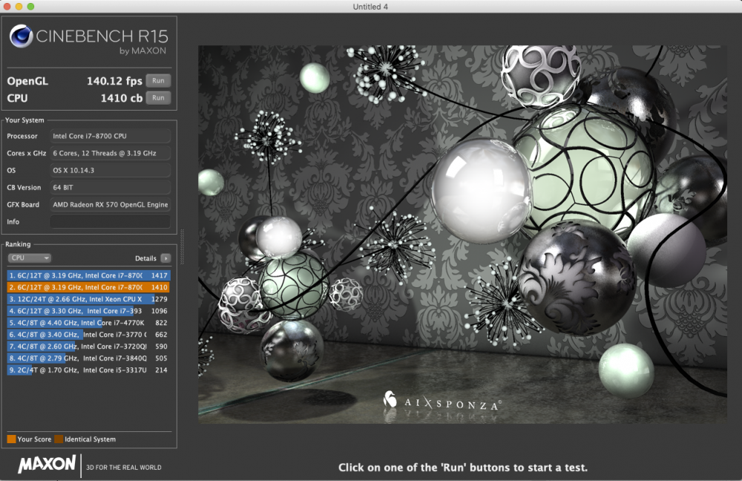Click the GFX Board AMD Radeon RX 570 field
The width and height of the screenshot is (742, 481).
[x=111, y=205]
